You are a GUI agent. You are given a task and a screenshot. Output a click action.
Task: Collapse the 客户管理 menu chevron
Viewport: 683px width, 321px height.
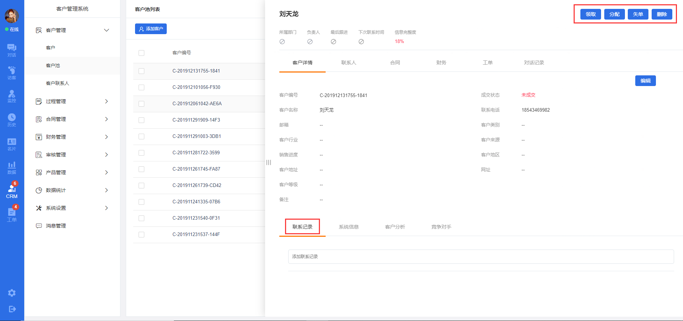(106, 30)
